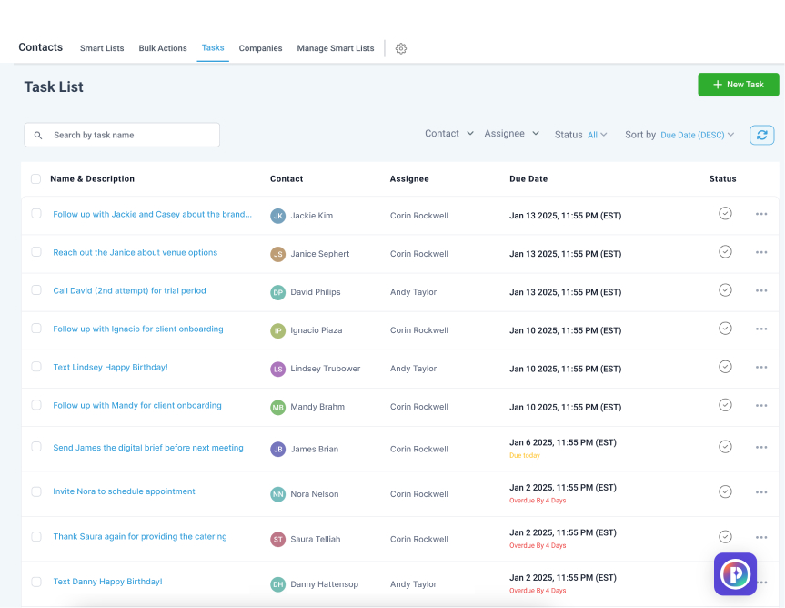The image size is (785, 608).
Task: Click the Jackie Kim JK avatar
Action: [x=277, y=216]
